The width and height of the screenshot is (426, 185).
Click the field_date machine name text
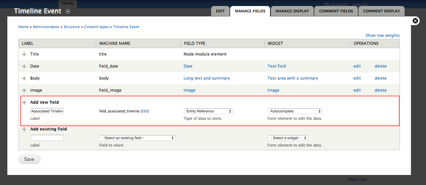coord(109,66)
